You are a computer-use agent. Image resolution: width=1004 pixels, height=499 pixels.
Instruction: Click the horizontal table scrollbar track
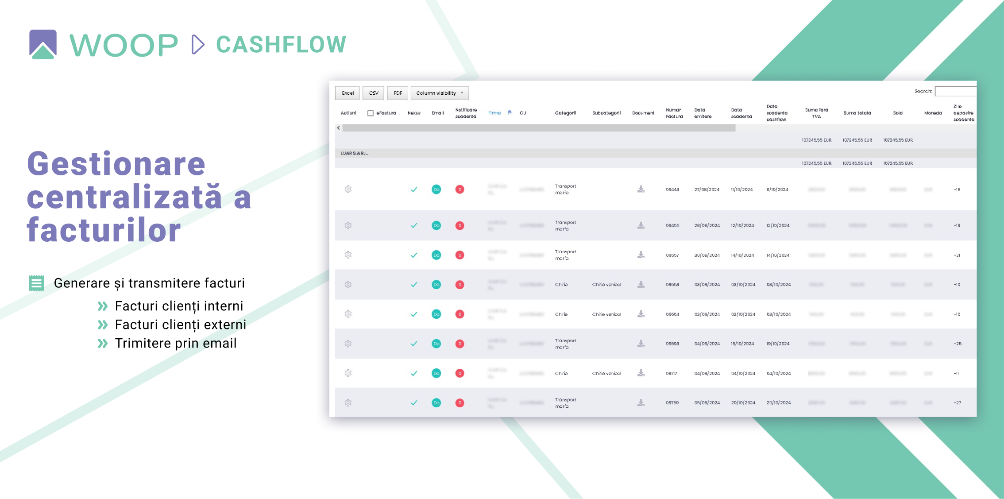[x=539, y=128]
